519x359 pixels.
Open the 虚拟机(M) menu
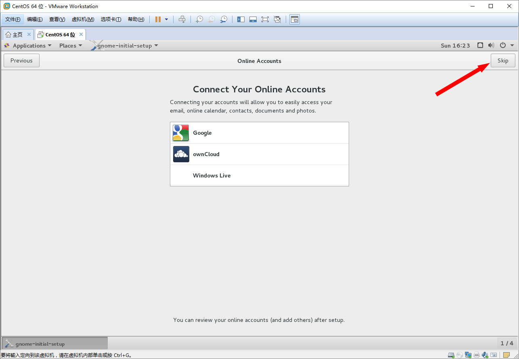point(83,19)
